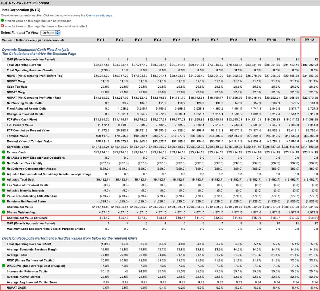Viewport: 320px width, 291px height.
Task: Click the Average Economic Earnings Margin label
Action: [x=32, y=250]
